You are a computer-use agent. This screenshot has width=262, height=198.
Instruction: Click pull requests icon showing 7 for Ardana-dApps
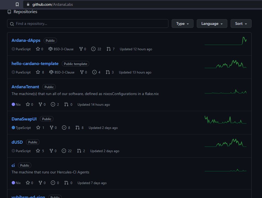109,49
